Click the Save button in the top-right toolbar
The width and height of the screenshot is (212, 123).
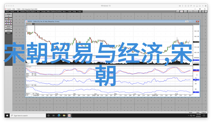[185, 12]
